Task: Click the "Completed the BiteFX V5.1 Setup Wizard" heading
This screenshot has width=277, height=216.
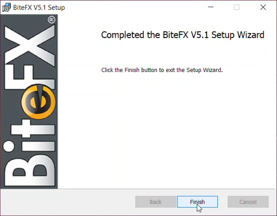Action: (x=182, y=35)
